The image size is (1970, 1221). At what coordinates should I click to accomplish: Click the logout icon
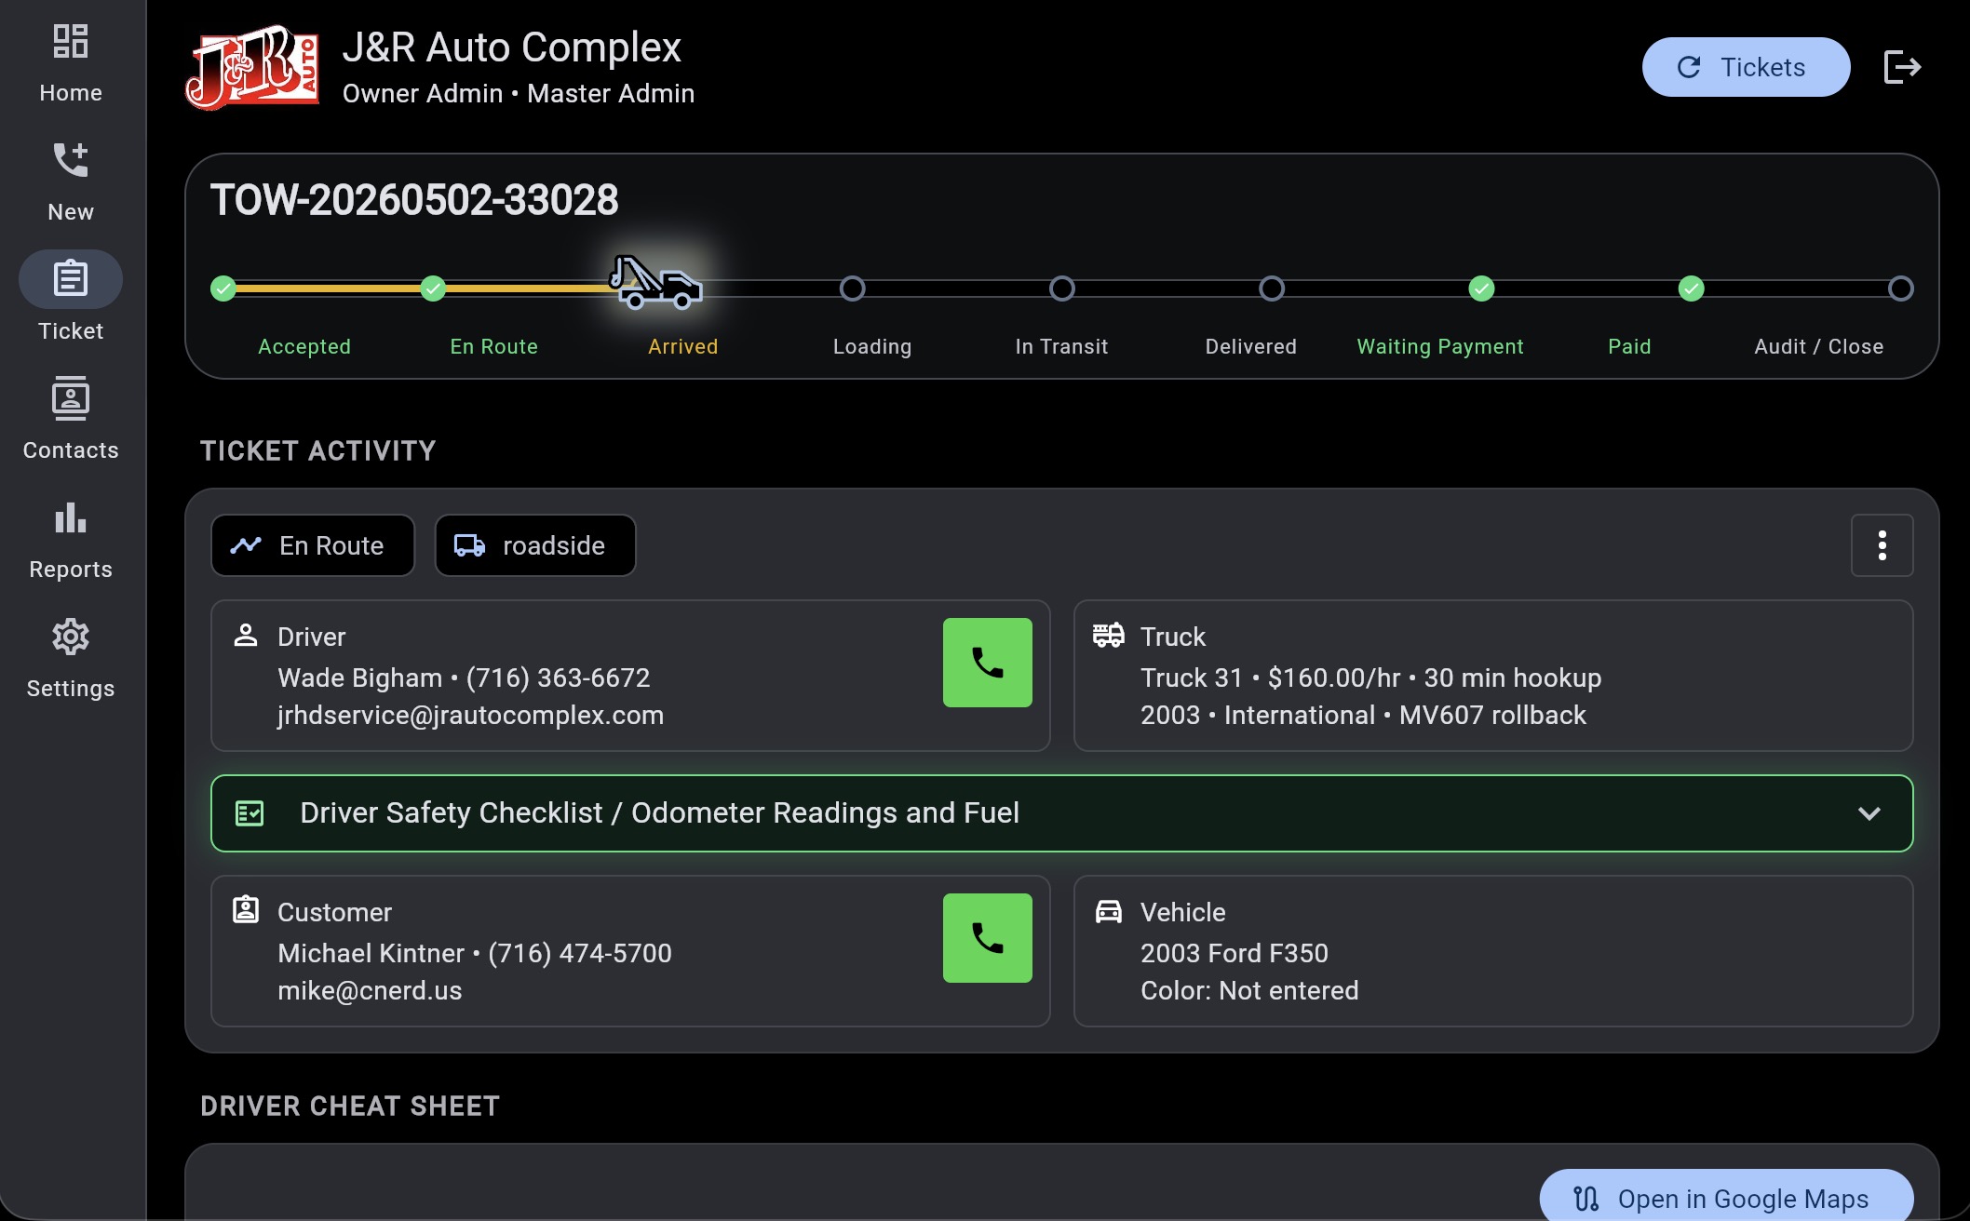(1902, 67)
